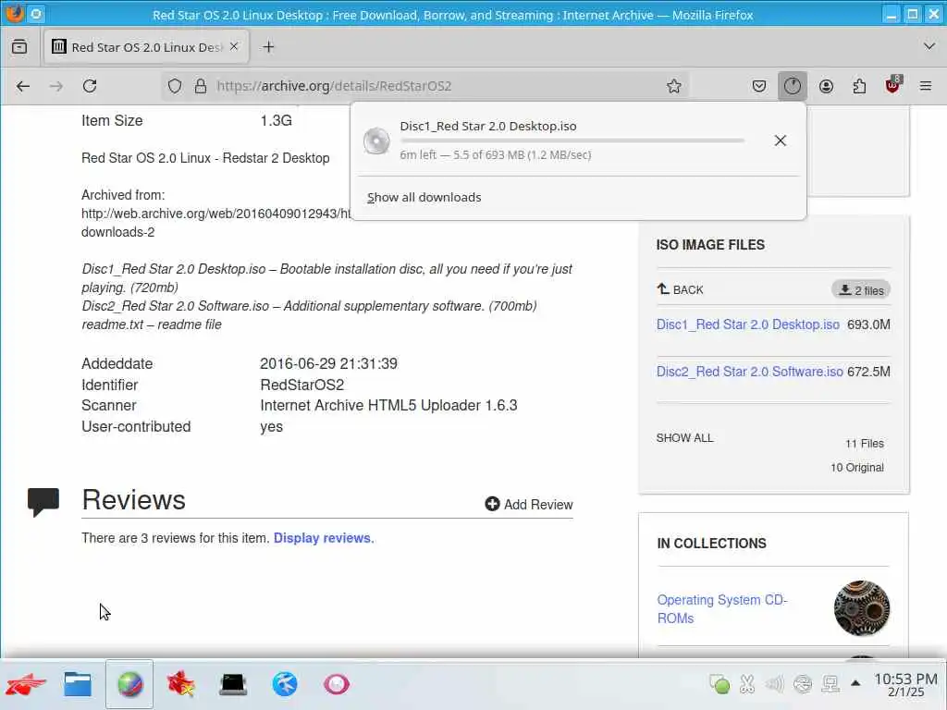Open the Firefox account icon
The height and width of the screenshot is (710, 947).
click(x=826, y=86)
